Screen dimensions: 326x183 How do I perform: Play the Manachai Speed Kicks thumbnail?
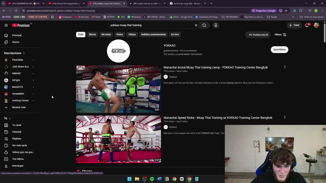click(x=118, y=139)
